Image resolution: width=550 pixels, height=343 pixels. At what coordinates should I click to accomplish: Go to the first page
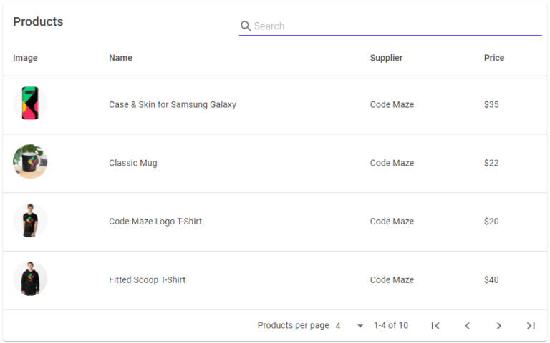[x=435, y=326]
